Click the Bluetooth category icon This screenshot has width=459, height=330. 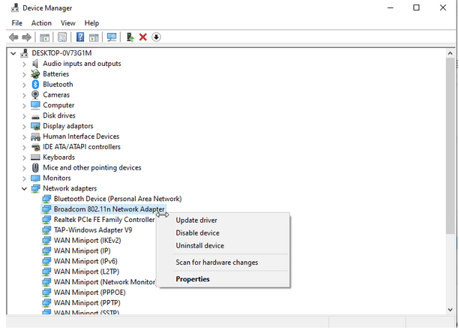pyautogui.click(x=35, y=84)
